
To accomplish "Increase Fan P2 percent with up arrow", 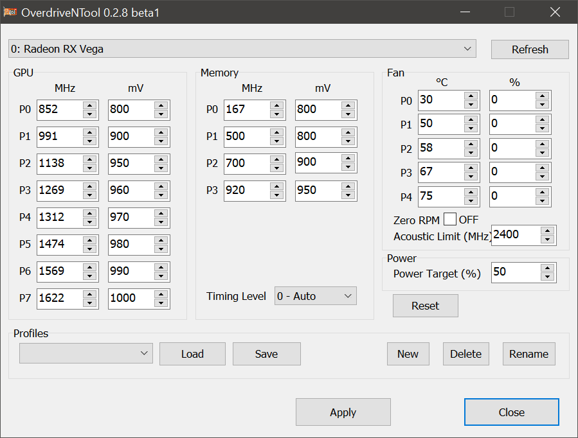I will pos(542,144).
